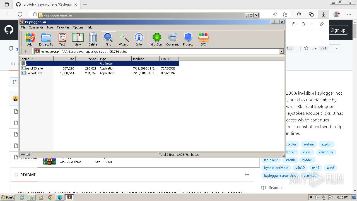Click the Extract To toolbar icon
357x201 pixels.
46,39
